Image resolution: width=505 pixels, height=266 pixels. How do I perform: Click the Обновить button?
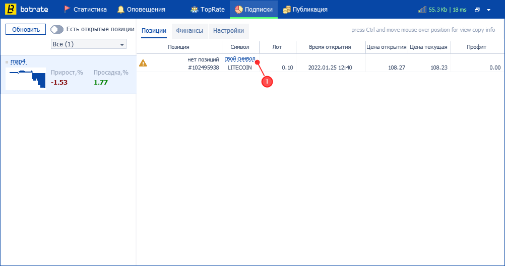[x=26, y=29]
